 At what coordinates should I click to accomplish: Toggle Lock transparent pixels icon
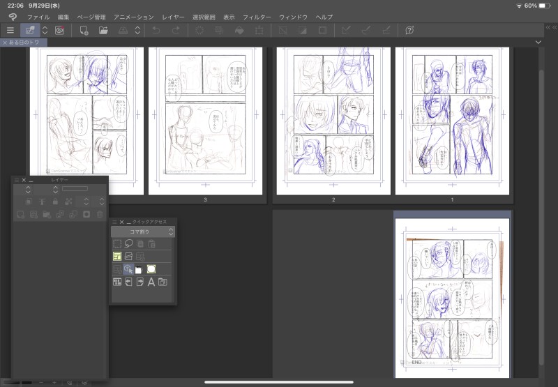coord(68,202)
